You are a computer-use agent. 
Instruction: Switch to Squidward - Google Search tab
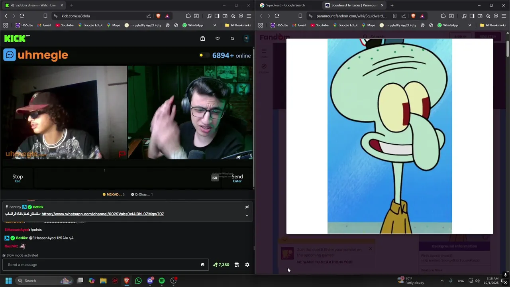[x=285, y=5]
